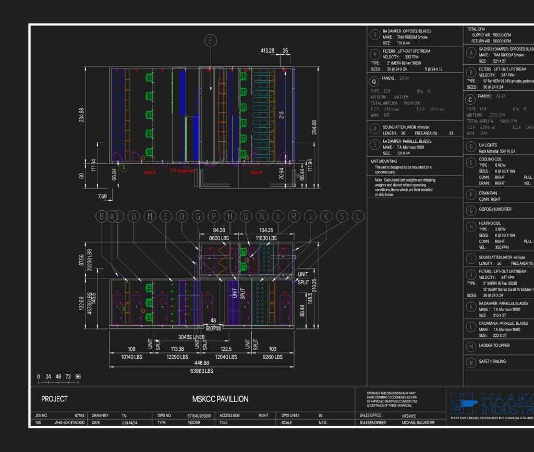Click bubble D in the elevation callout row
This screenshot has height=452, width=534.
tap(134, 216)
